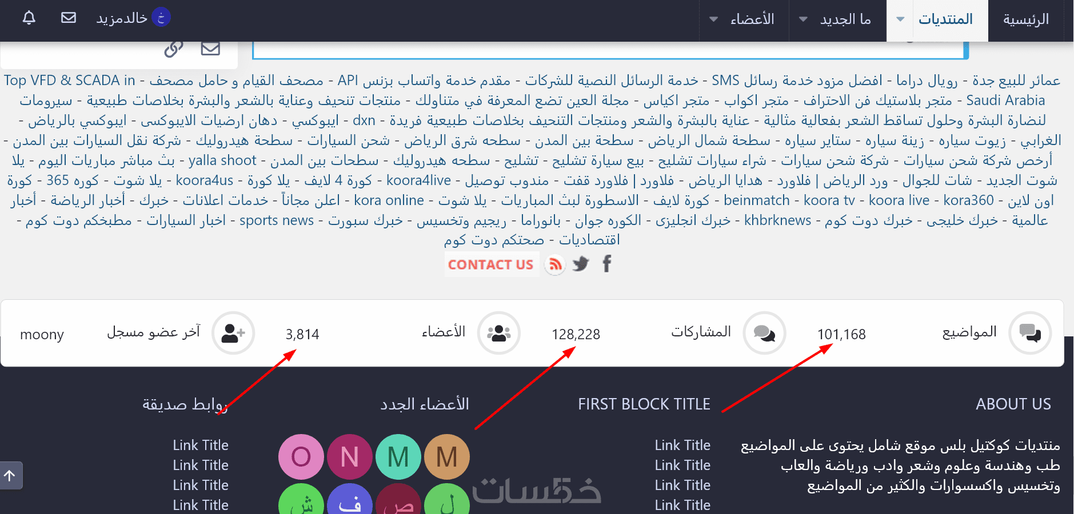Click the teal M member avatar

(x=398, y=457)
